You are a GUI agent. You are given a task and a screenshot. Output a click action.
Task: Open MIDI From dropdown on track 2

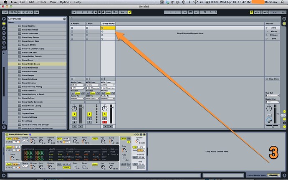click(x=93, y=85)
